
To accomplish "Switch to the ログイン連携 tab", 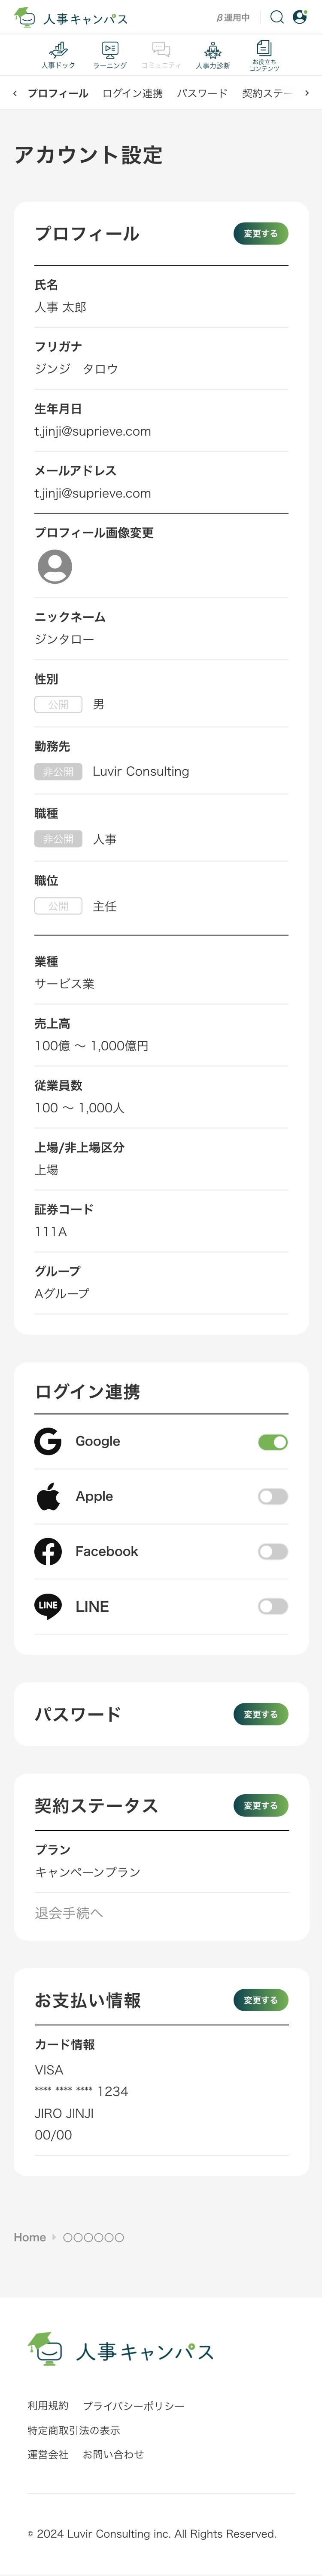I will pyautogui.click(x=133, y=93).
